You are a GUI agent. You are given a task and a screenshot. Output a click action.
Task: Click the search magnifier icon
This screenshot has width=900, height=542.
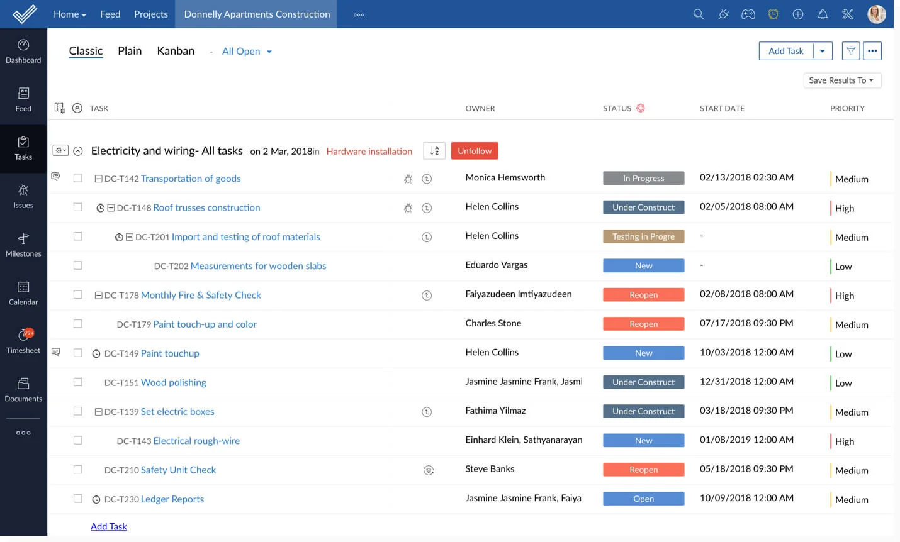coord(698,14)
